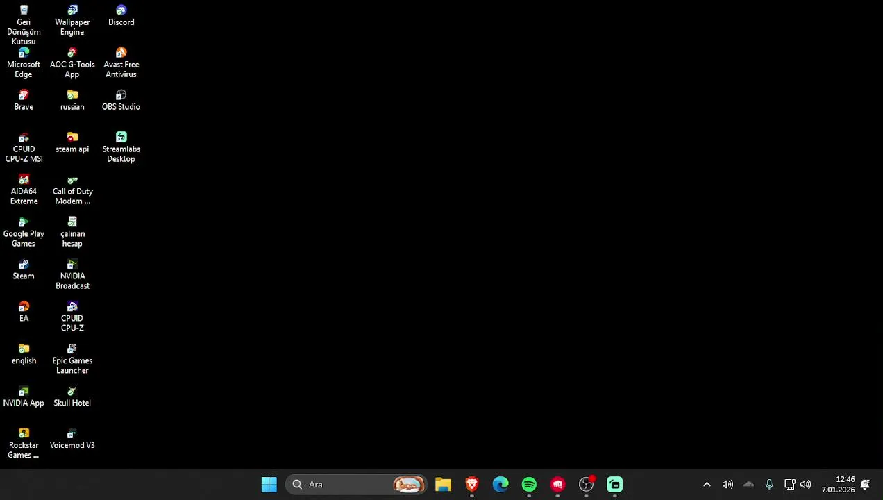Select the NVIDIA App desktop icon
Image resolution: width=883 pixels, height=500 pixels.
pyautogui.click(x=24, y=397)
